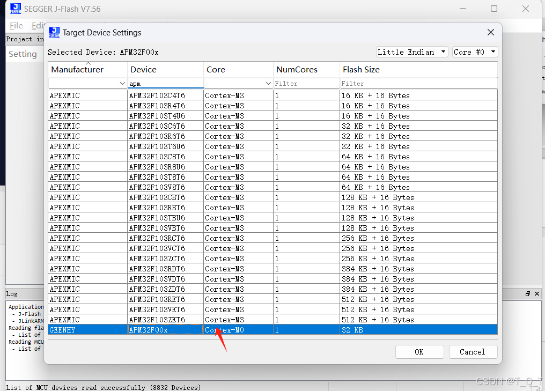Select the APM32F103C8T6 device row
Viewport: 545px width, 391px height.
coord(273,157)
